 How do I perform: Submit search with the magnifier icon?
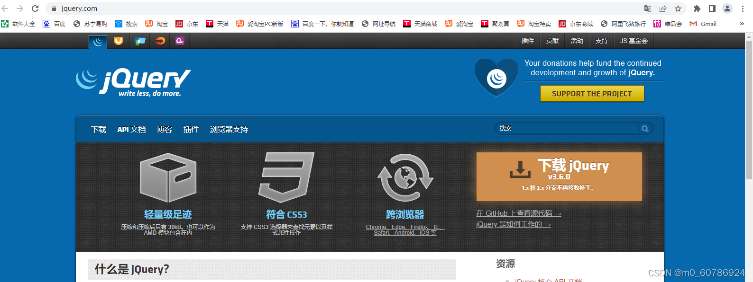(x=645, y=128)
